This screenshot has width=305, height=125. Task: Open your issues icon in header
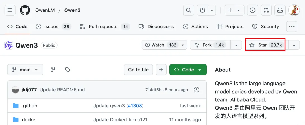(252, 10)
